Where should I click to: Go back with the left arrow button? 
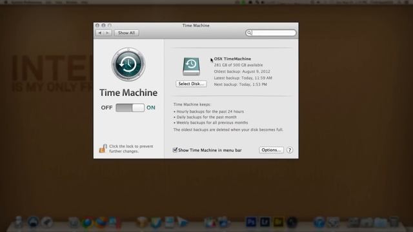pyautogui.click(x=100, y=33)
